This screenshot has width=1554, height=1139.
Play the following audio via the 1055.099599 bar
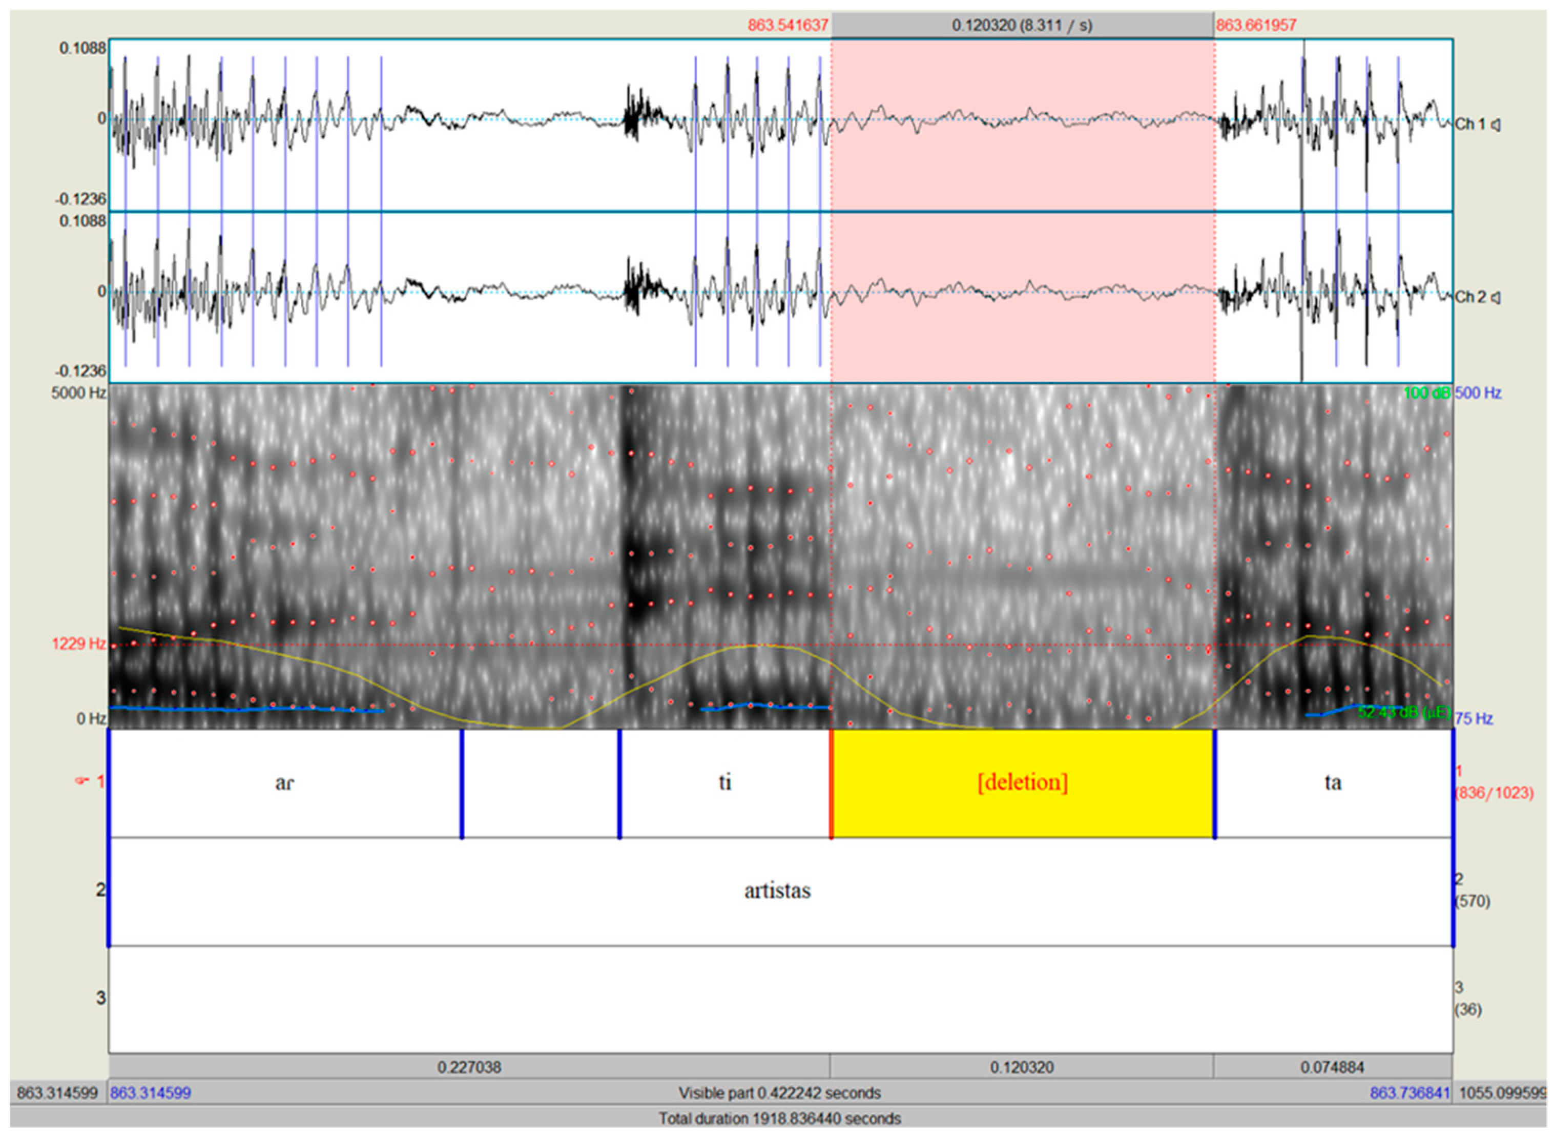tap(1500, 1093)
